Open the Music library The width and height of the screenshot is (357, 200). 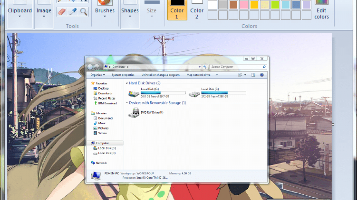[100, 123]
